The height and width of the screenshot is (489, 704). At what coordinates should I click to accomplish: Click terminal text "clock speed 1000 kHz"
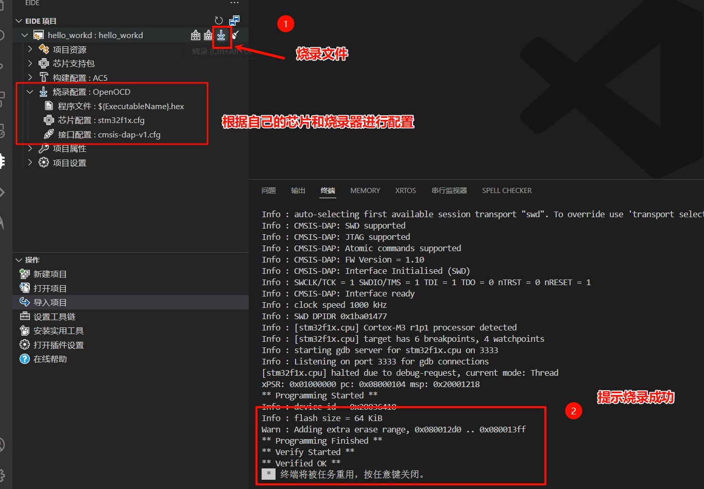coord(340,305)
